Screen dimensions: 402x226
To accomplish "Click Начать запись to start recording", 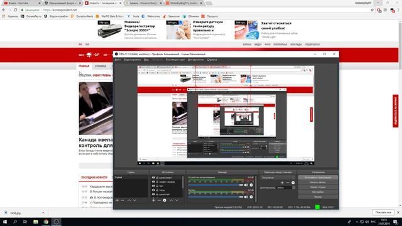I will (318, 182).
